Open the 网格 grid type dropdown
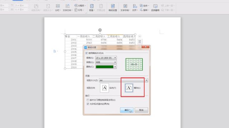The image size is (229, 128). tap(106, 62)
